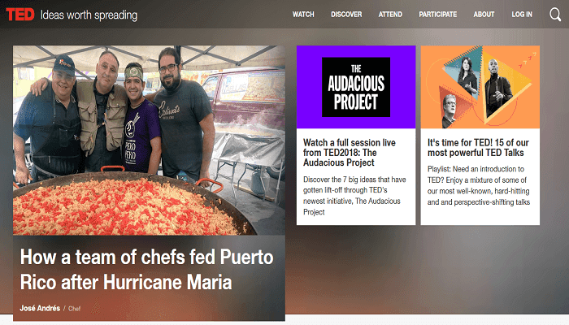Open "Watch a full session live" headline
This screenshot has width=569, height=325.
[349, 153]
